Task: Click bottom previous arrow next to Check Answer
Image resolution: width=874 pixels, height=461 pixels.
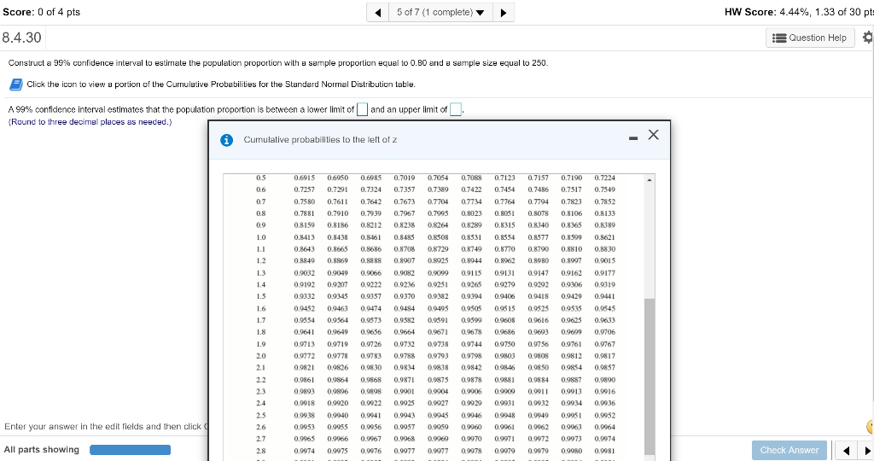Action: pos(846,451)
